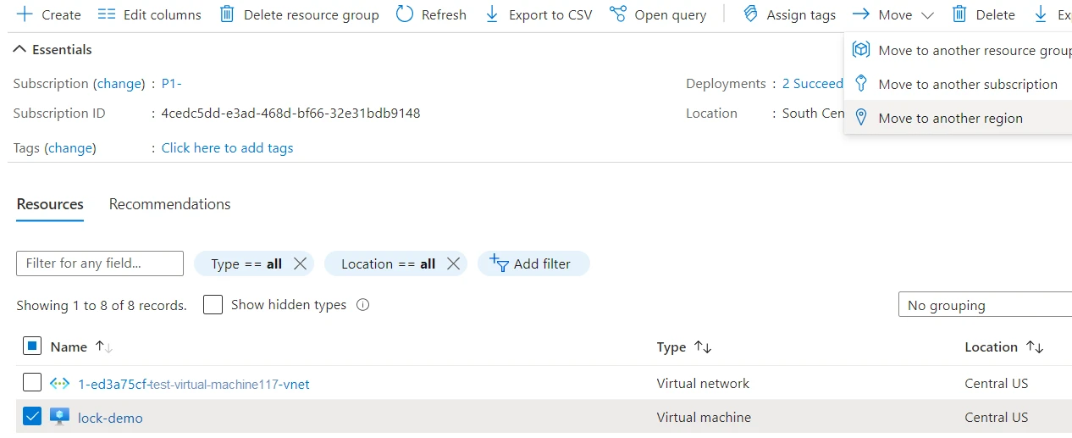Viewport: 1072px width, 438px height.
Task: Click the Subscription change link
Action: [119, 83]
